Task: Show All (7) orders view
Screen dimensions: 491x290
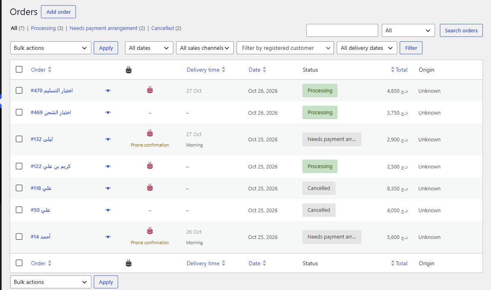Action: 17,28
